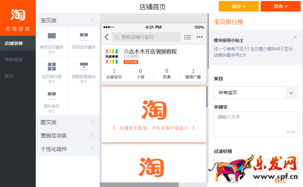This screenshot has height=187, width=303.
Task: Select the 搭配套餐模块 module icon
Action: coord(84,67)
